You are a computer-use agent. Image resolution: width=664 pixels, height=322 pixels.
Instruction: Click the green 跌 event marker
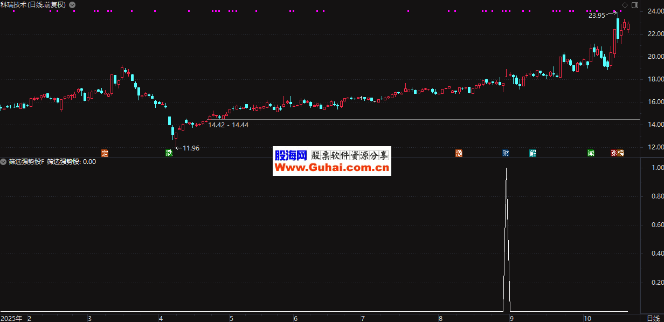click(x=169, y=153)
